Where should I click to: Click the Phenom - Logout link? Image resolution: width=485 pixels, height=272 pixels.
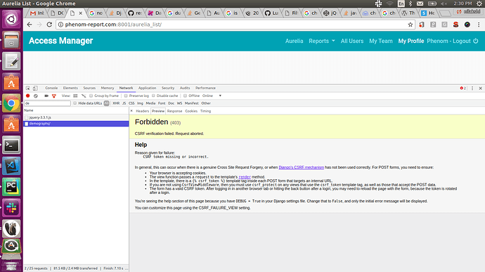449,41
